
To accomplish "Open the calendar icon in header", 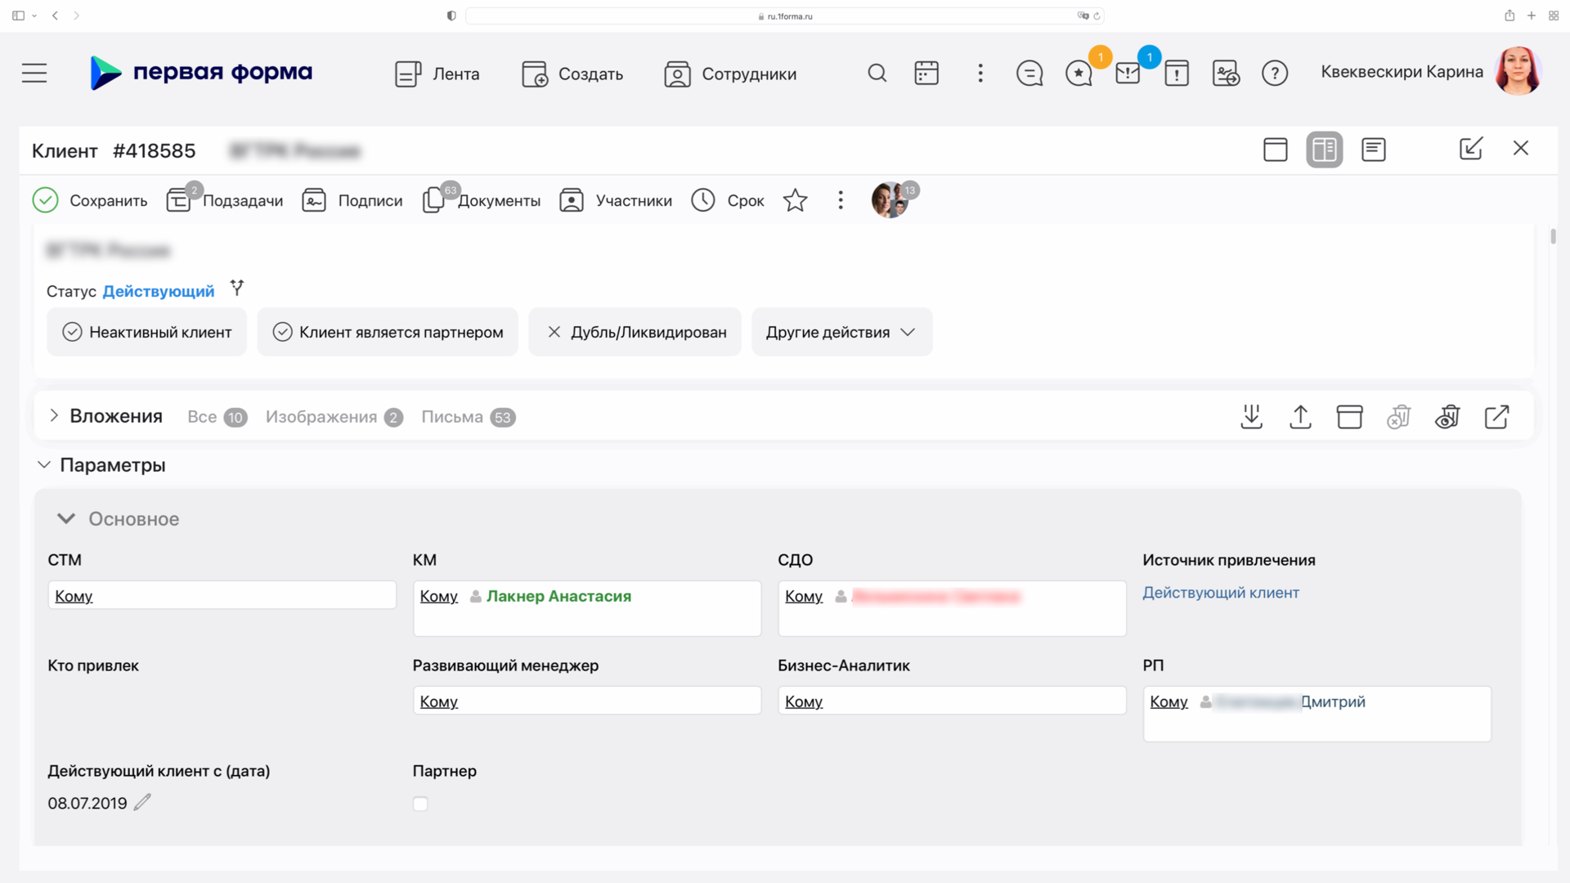I will (x=926, y=74).
